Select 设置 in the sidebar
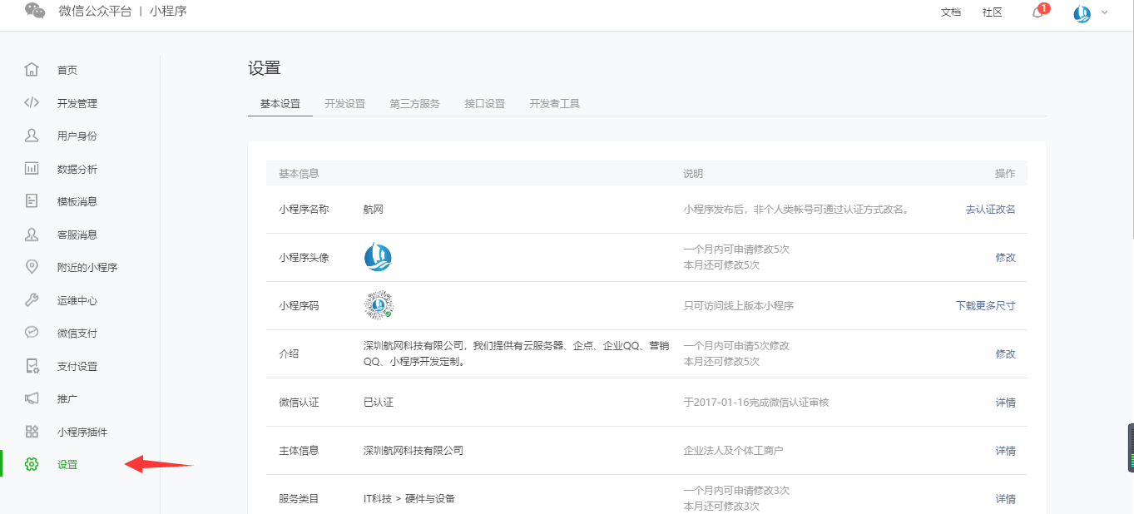The width and height of the screenshot is (1134, 514). pyautogui.click(x=67, y=465)
